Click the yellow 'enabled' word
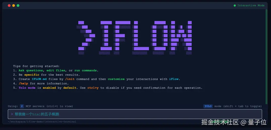The width and height of the screenshot is (271, 130). (49, 88)
